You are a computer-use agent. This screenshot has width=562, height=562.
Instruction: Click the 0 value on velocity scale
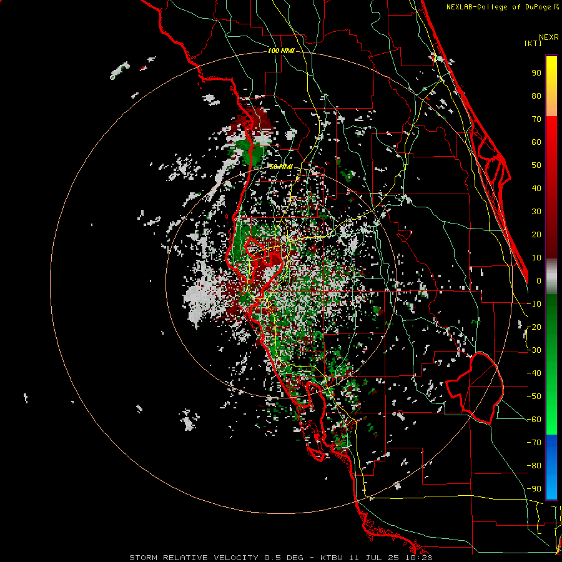point(539,280)
